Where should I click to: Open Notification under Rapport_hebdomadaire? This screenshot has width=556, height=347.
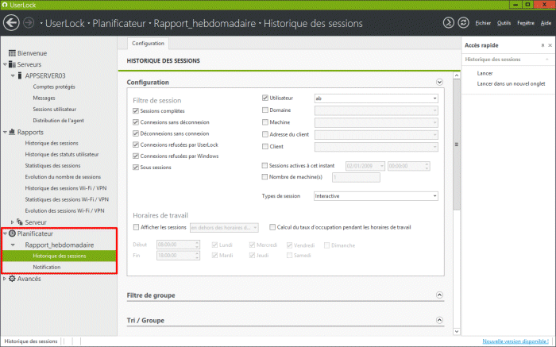pos(46,267)
